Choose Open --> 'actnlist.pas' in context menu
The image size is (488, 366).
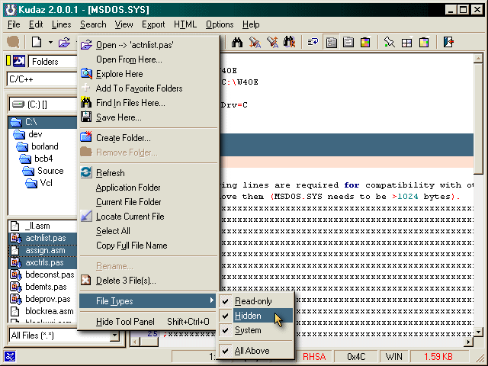[148, 45]
